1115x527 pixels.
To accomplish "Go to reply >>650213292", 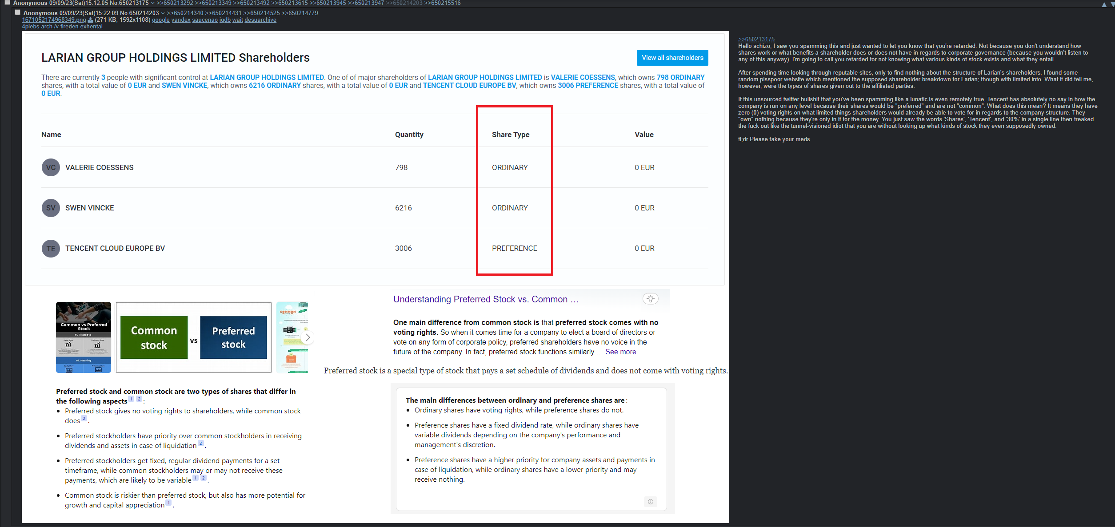I will click(175, 3).
